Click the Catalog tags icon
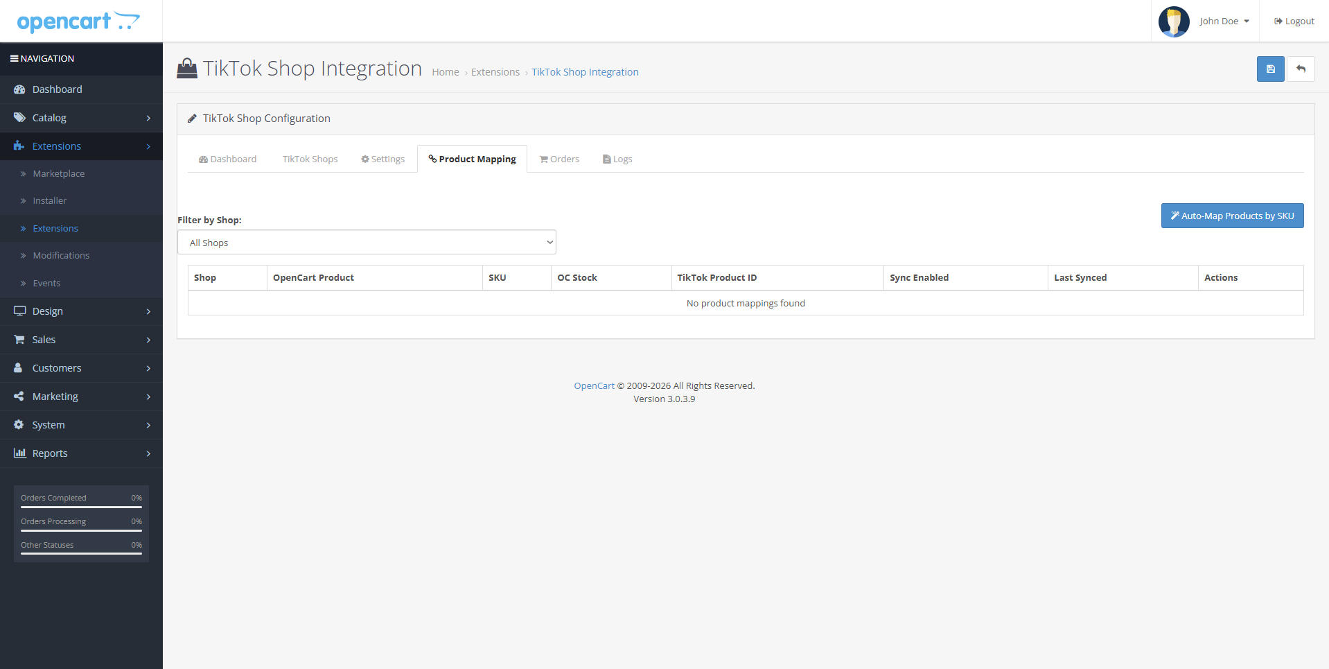 pos(19,118)
